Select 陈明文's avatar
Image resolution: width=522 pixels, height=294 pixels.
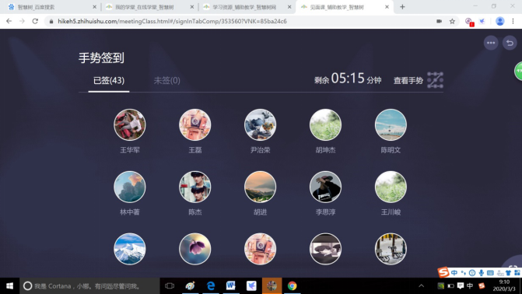tap(391, 125)
